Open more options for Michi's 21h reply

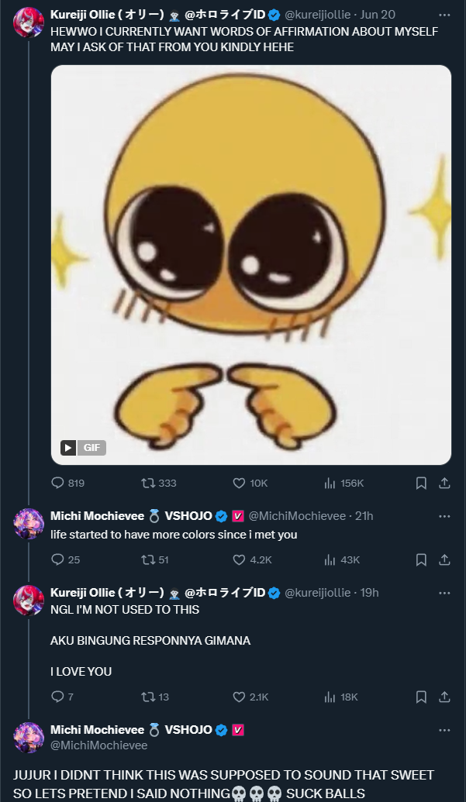(x=444, y=516)
